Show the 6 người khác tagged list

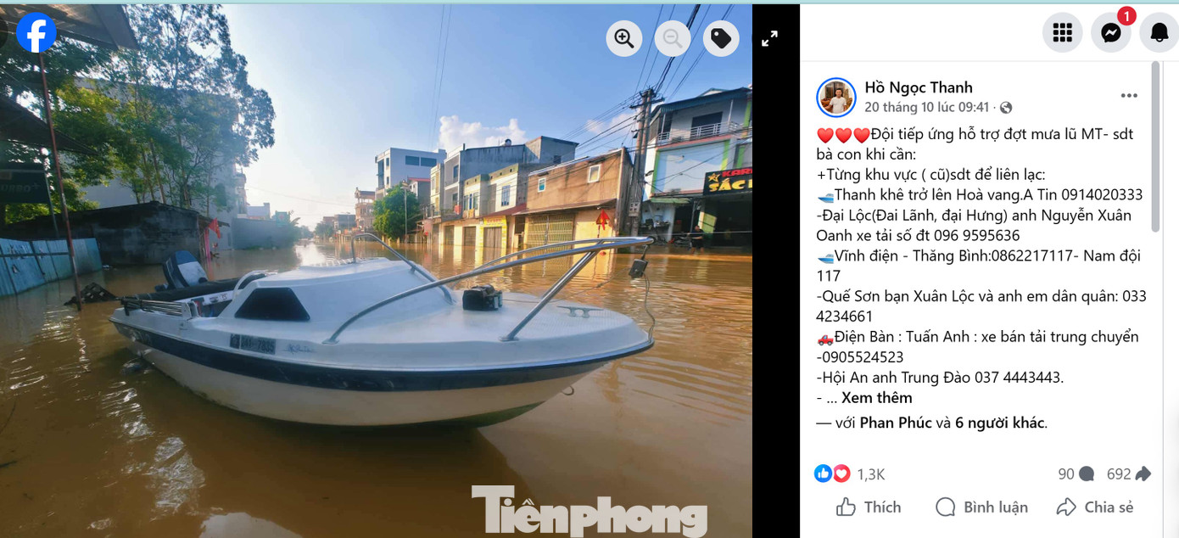[x=999, y=423]
